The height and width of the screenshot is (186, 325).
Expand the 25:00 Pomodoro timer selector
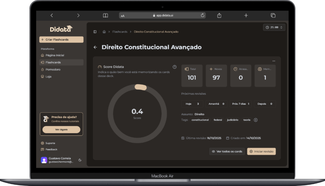pos(274,27)
